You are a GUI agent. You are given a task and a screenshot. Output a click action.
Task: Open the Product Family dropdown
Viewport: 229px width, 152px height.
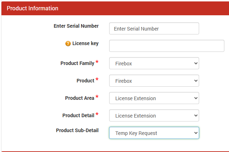[x=154, y=64]
